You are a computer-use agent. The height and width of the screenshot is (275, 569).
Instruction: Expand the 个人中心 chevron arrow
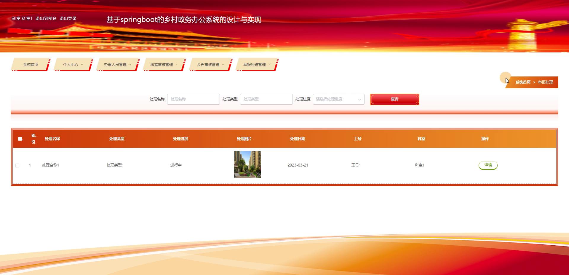(82, 65)
